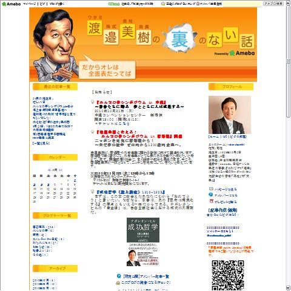Click the blog title banner 渡邉美樹の裏のない話
Viewport: 291px width, 291px height.
pyautogui.click(x=171, y=35)
